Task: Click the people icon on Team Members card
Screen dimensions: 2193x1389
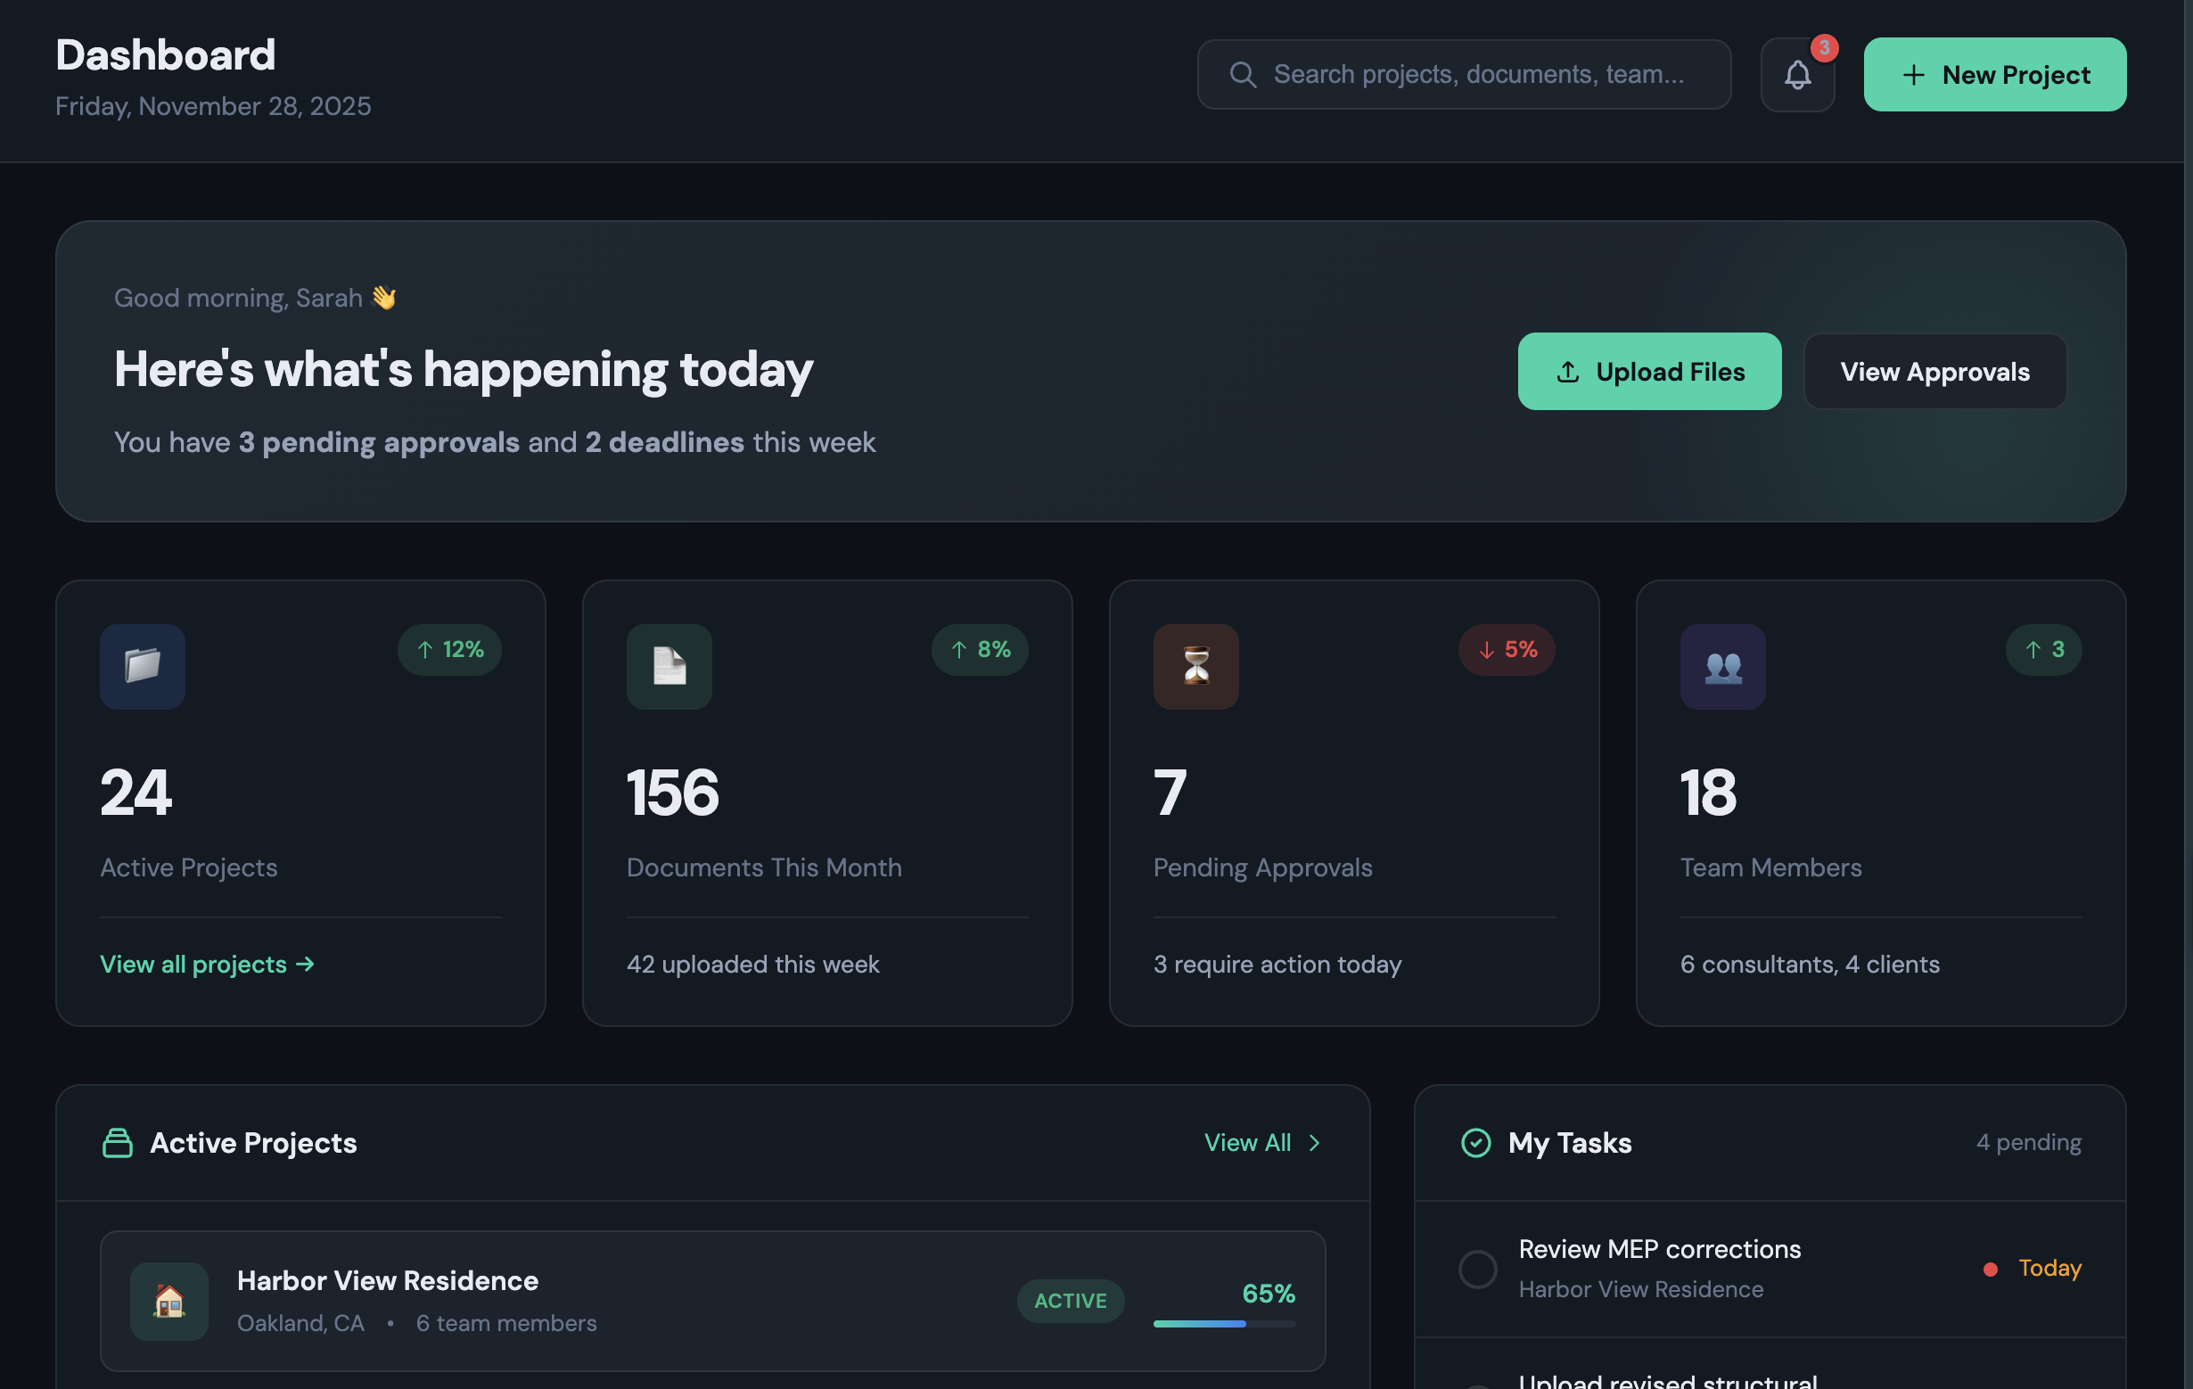Action: coord(1721,666)
